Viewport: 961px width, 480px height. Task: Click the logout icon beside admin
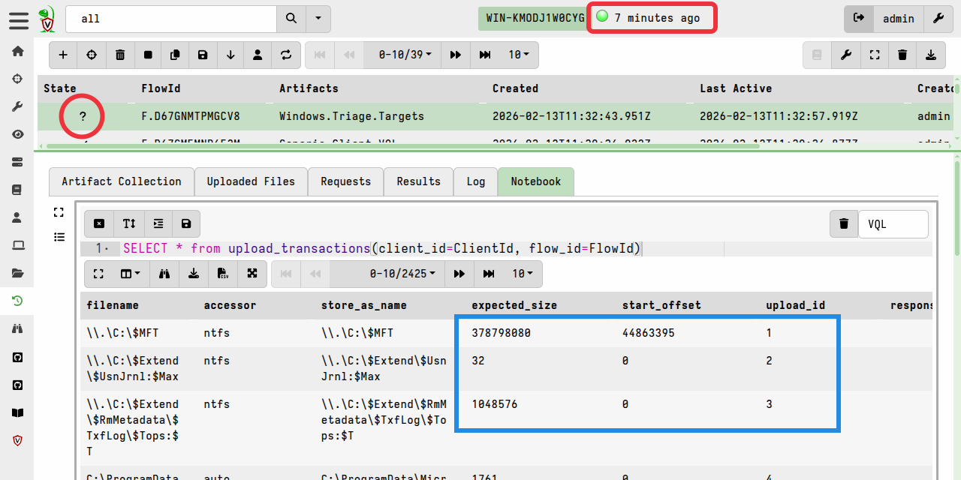(x=859, y=19)
